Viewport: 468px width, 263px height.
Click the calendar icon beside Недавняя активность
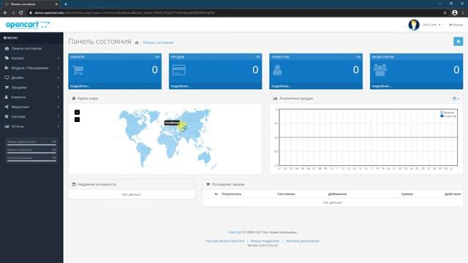pos(74,184)
